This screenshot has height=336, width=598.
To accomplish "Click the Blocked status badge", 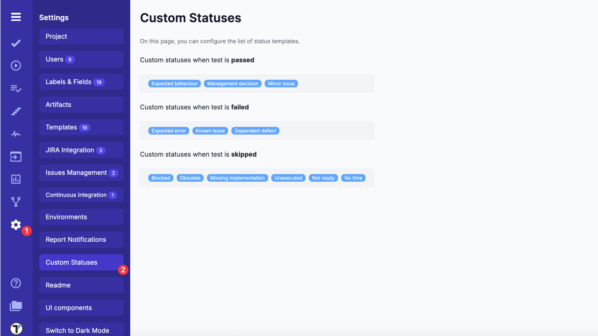I will [161, 178].
